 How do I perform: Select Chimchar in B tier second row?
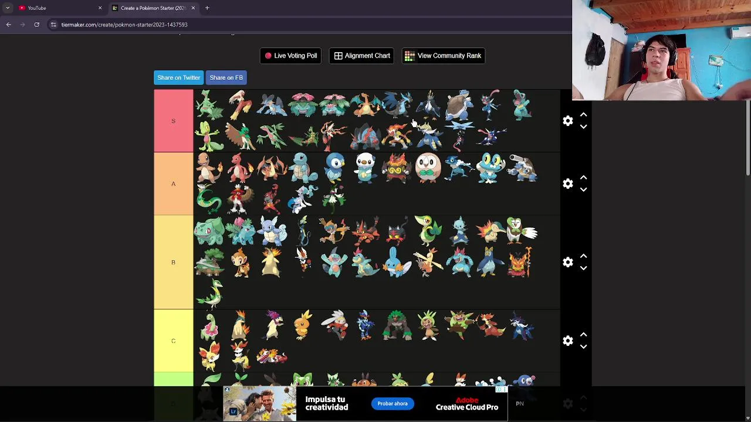coord(240,262)
